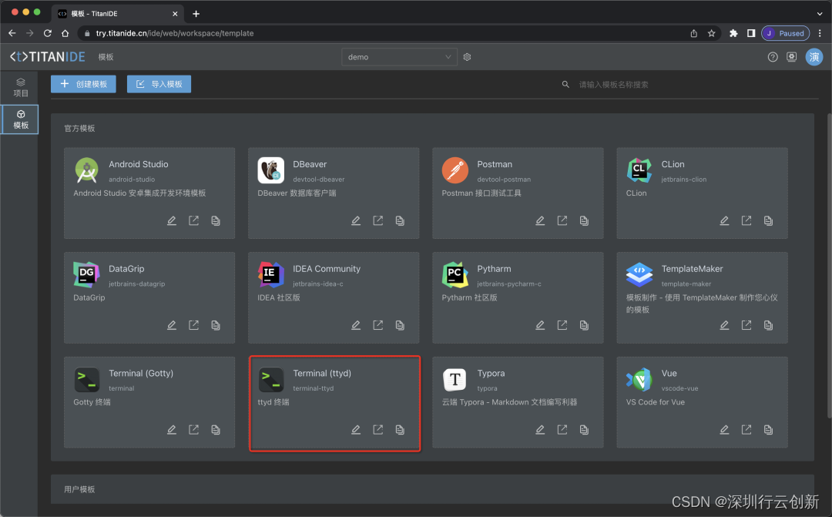Click DBeaver card's pencil edit icon
This screenshot has height=517, width=832.
click(x=355, y=220)
